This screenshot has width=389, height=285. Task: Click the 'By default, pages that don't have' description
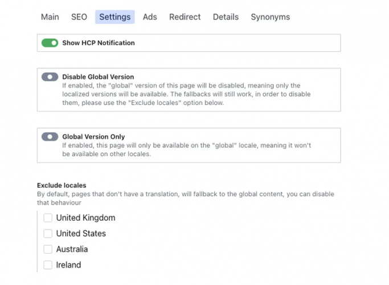186,198
